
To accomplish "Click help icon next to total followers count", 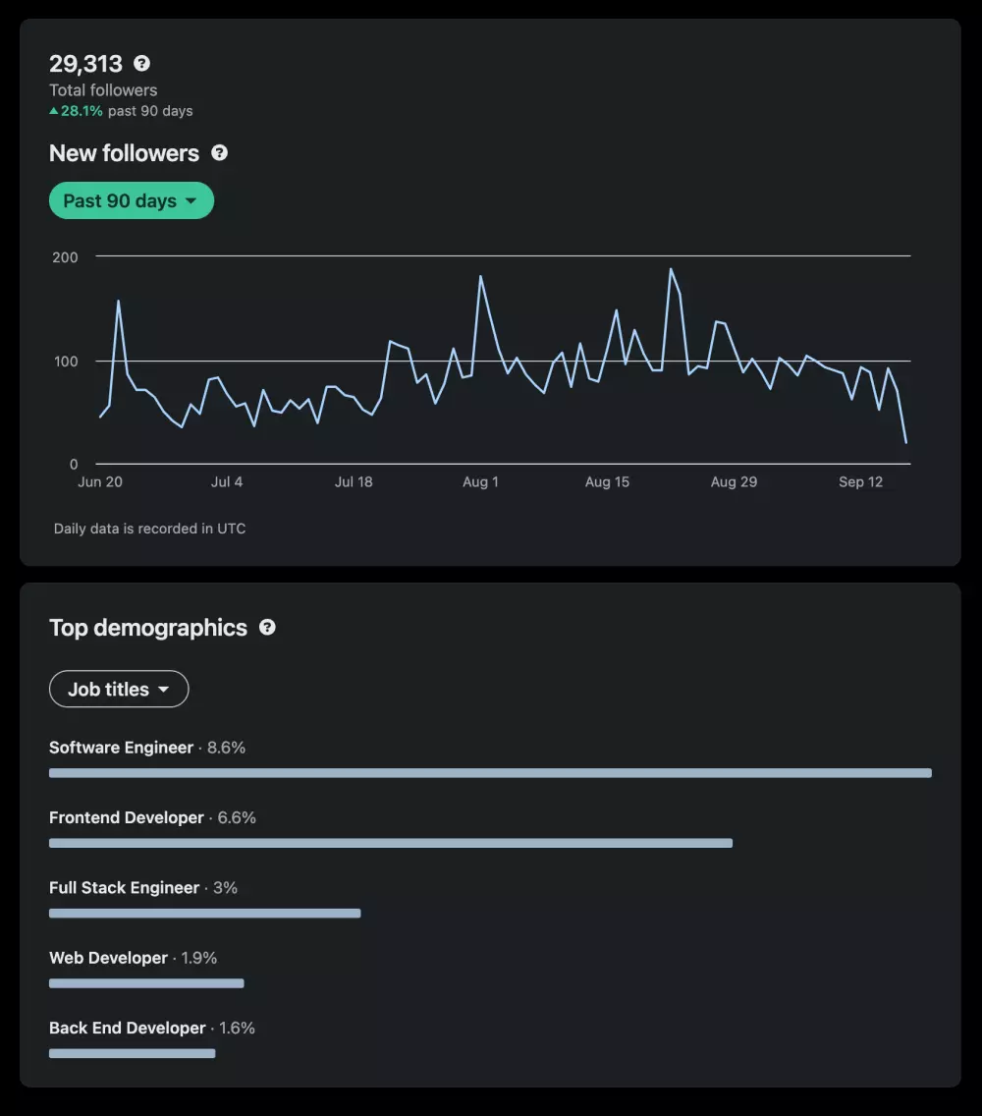I will pyautogui.click(x=142, y=64).
